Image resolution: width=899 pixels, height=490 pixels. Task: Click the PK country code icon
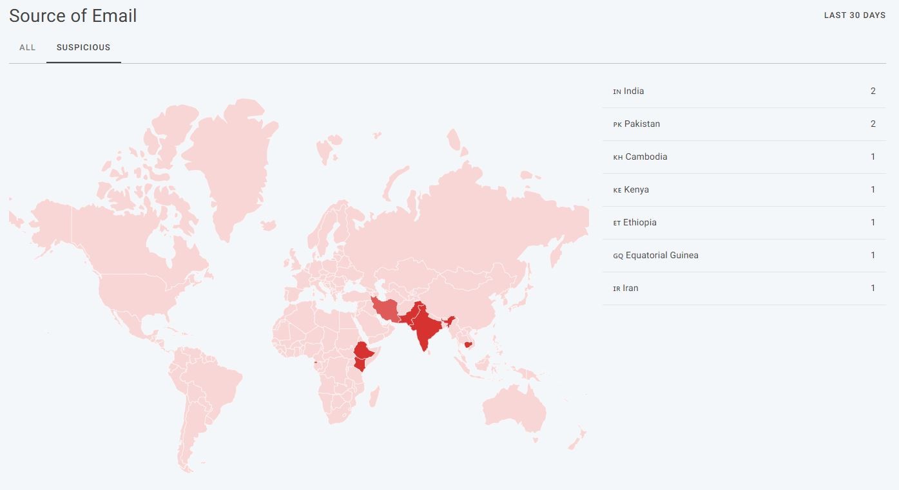[617, 124]
